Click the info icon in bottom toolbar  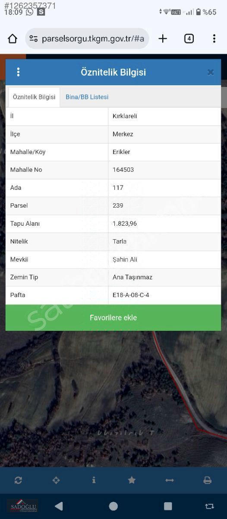tap(94, 480)
